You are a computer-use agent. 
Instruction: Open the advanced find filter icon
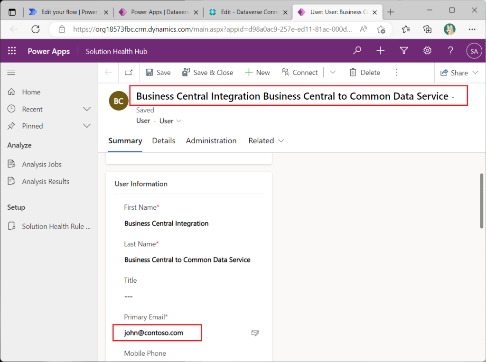coord(404,50)
